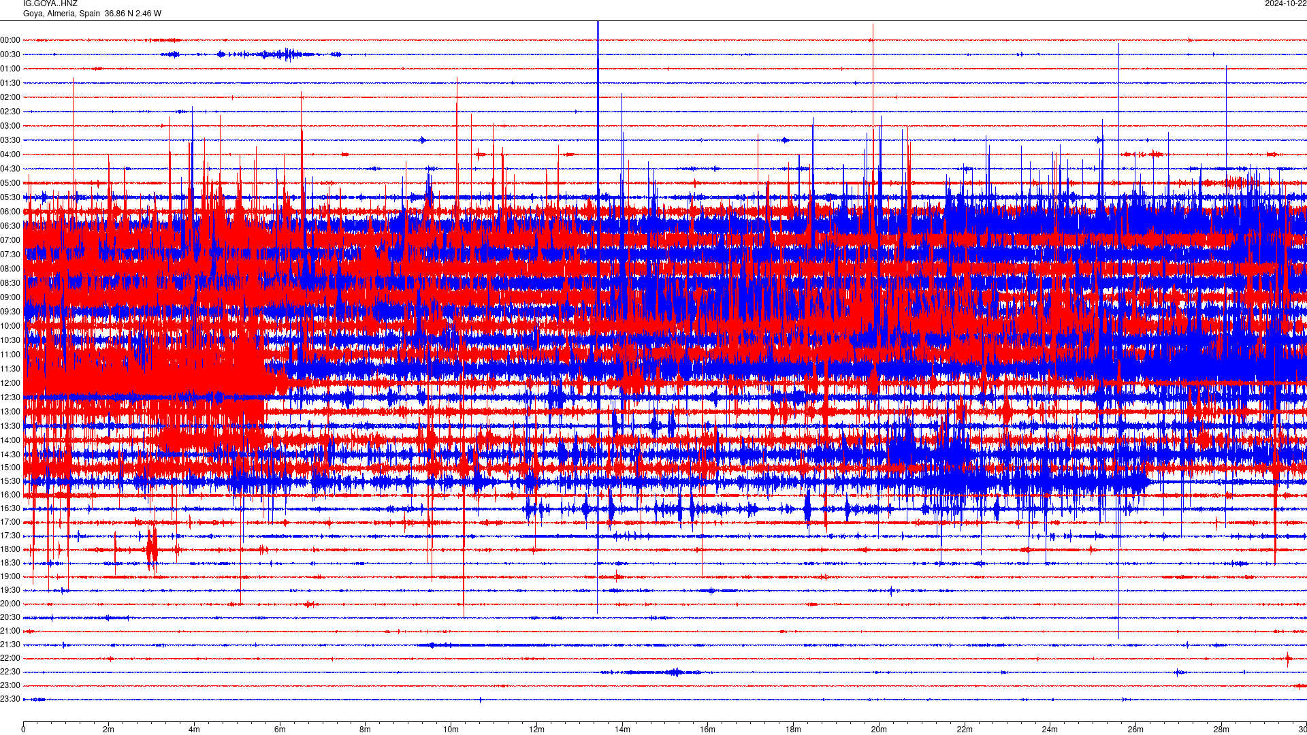Select the 17:00 time row label
The image size is (1307, 735).
pyautogui.click(x=10, y=522)
